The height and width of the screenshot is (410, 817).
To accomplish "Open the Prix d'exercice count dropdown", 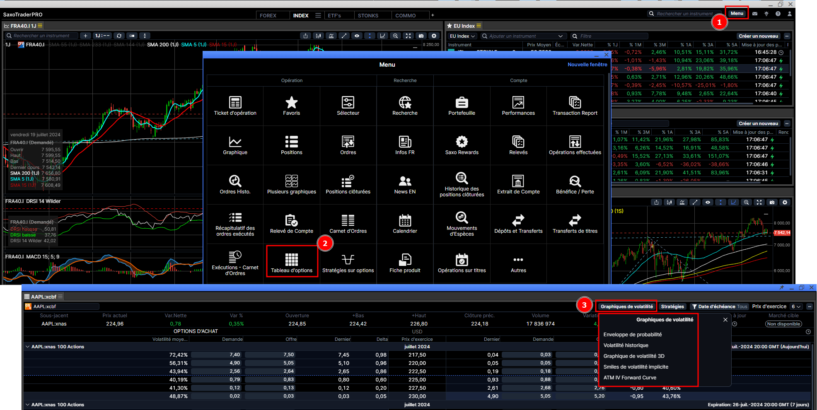I will [796, 306].
